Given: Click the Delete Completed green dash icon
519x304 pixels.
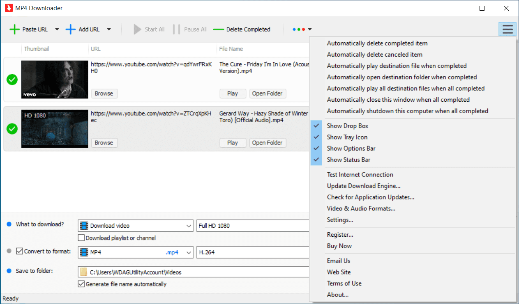Looking at the screenshot, I should [x=219, y=30].
